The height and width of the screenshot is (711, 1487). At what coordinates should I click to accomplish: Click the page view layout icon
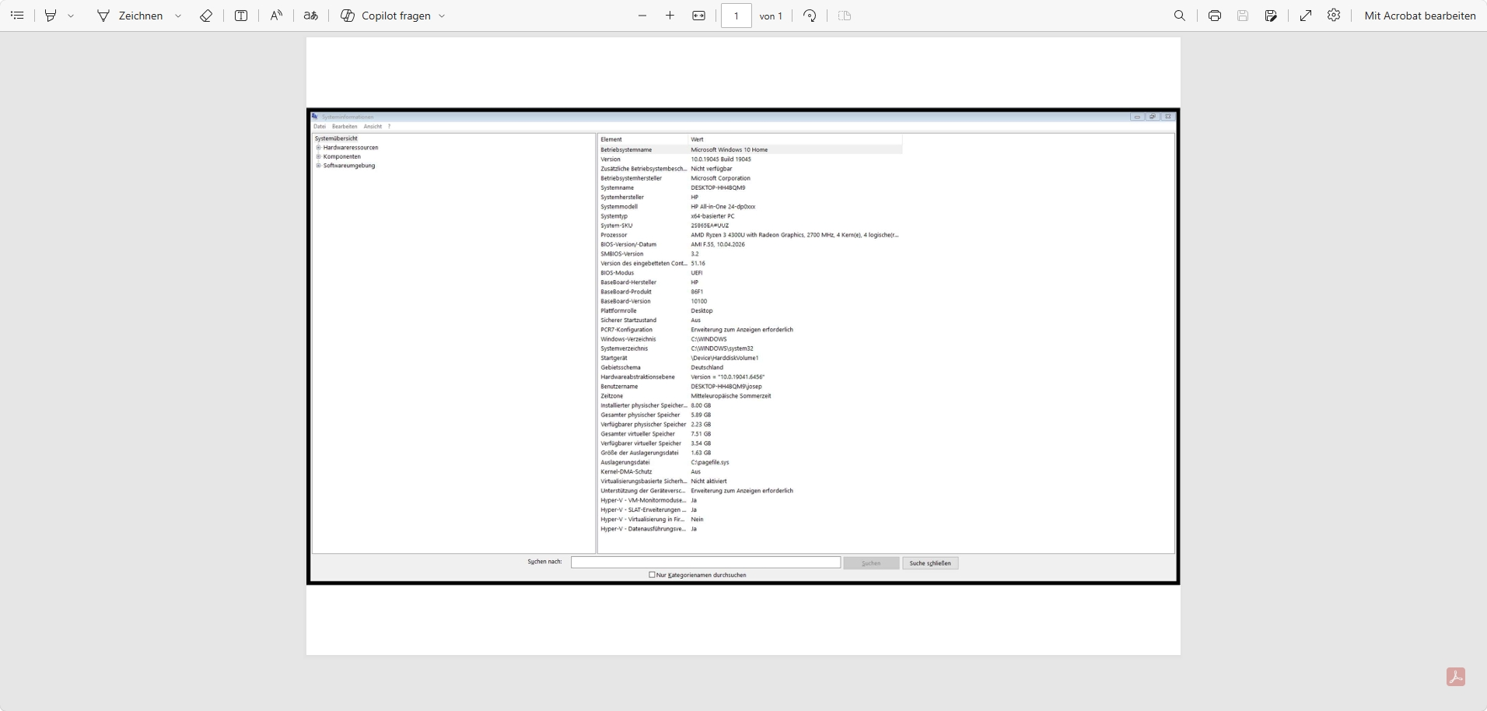tap(845, 16)
